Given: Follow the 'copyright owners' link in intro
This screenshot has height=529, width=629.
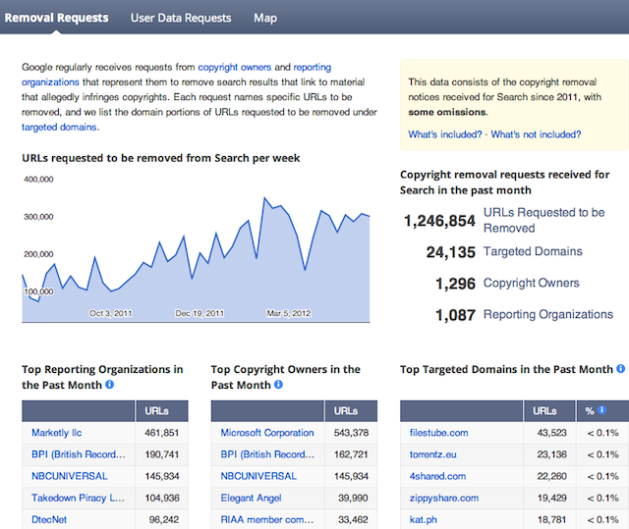Looking at the screenshot, I should (x=235, y=67).
